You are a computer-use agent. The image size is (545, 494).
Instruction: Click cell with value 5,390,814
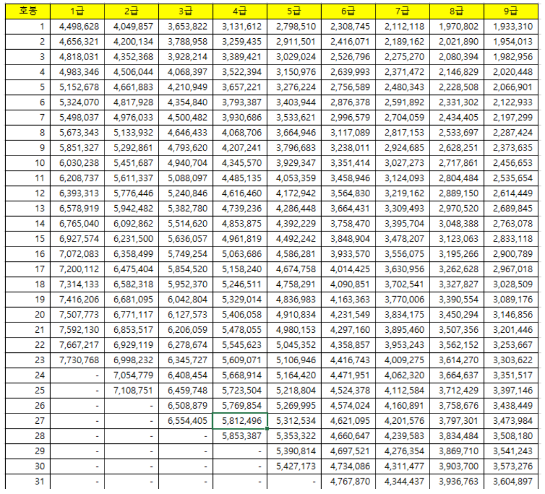pyautogui.click(x=294, y=451)
